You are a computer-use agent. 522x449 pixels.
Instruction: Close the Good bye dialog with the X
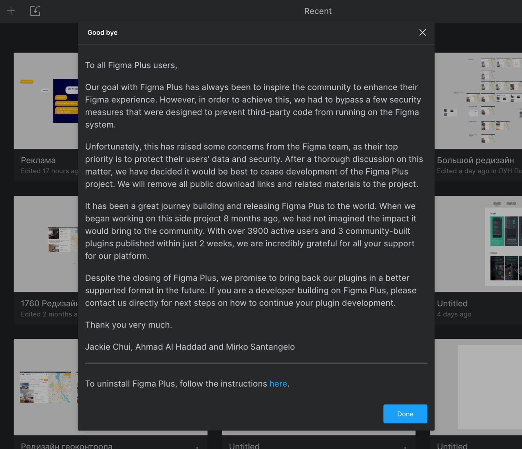tap(422, 32)
